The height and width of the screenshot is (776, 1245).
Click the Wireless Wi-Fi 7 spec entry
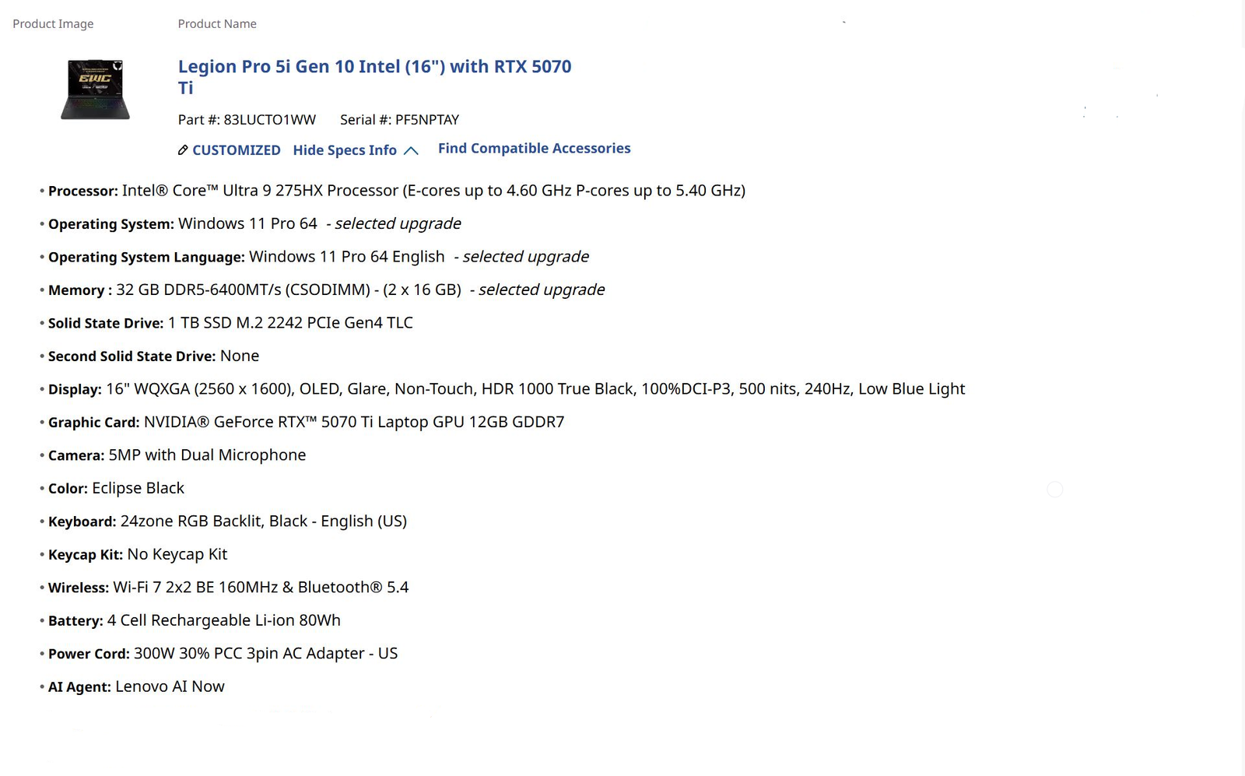(261, 588)
